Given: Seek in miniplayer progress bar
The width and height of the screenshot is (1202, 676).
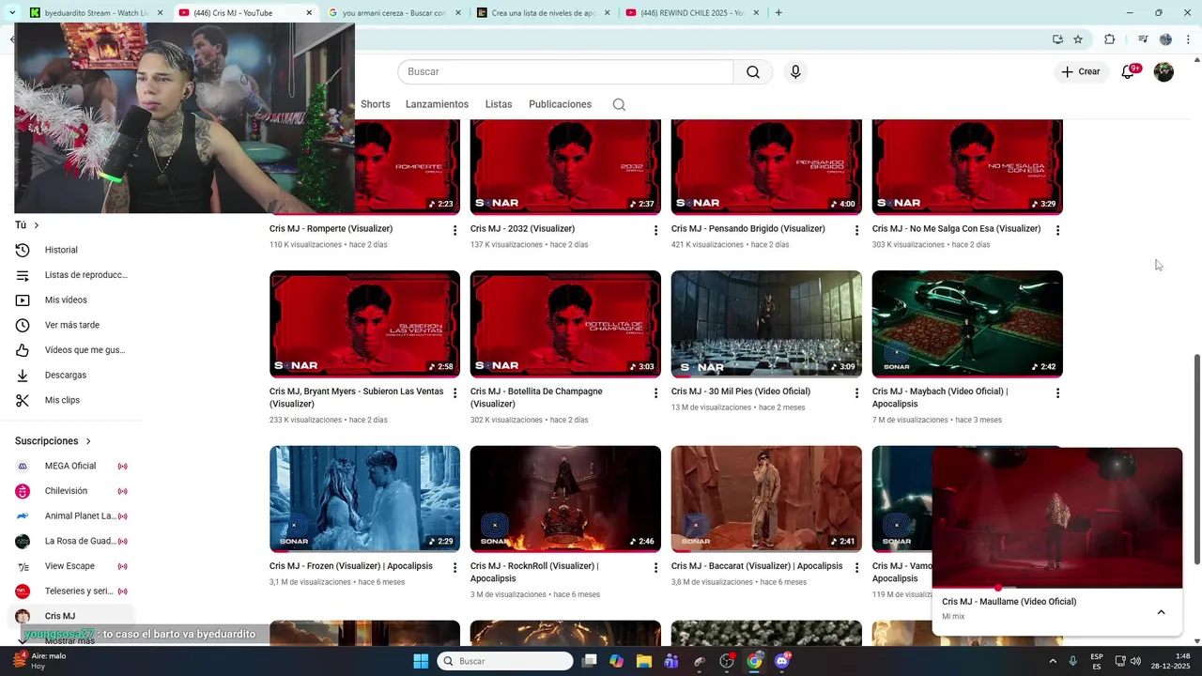Looking at the screenshot, I should (x=1057, y=588).
